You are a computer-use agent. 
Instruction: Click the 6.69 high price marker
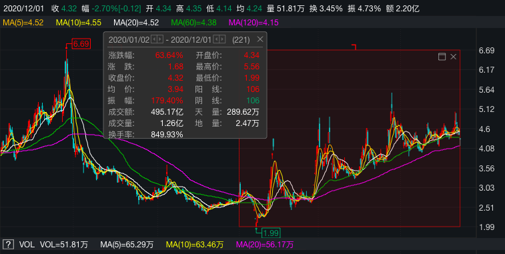pos(81,43)
